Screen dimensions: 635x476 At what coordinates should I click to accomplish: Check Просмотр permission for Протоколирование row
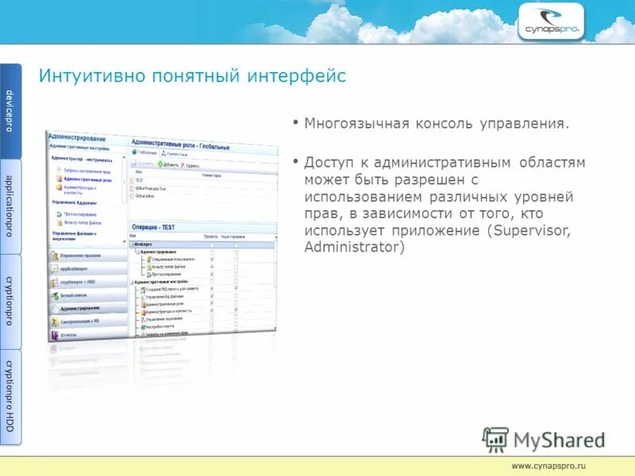coord(211,272)
